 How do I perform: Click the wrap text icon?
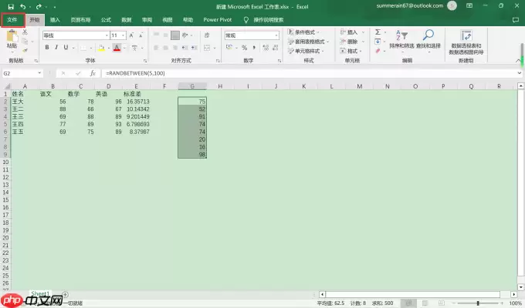207,35
